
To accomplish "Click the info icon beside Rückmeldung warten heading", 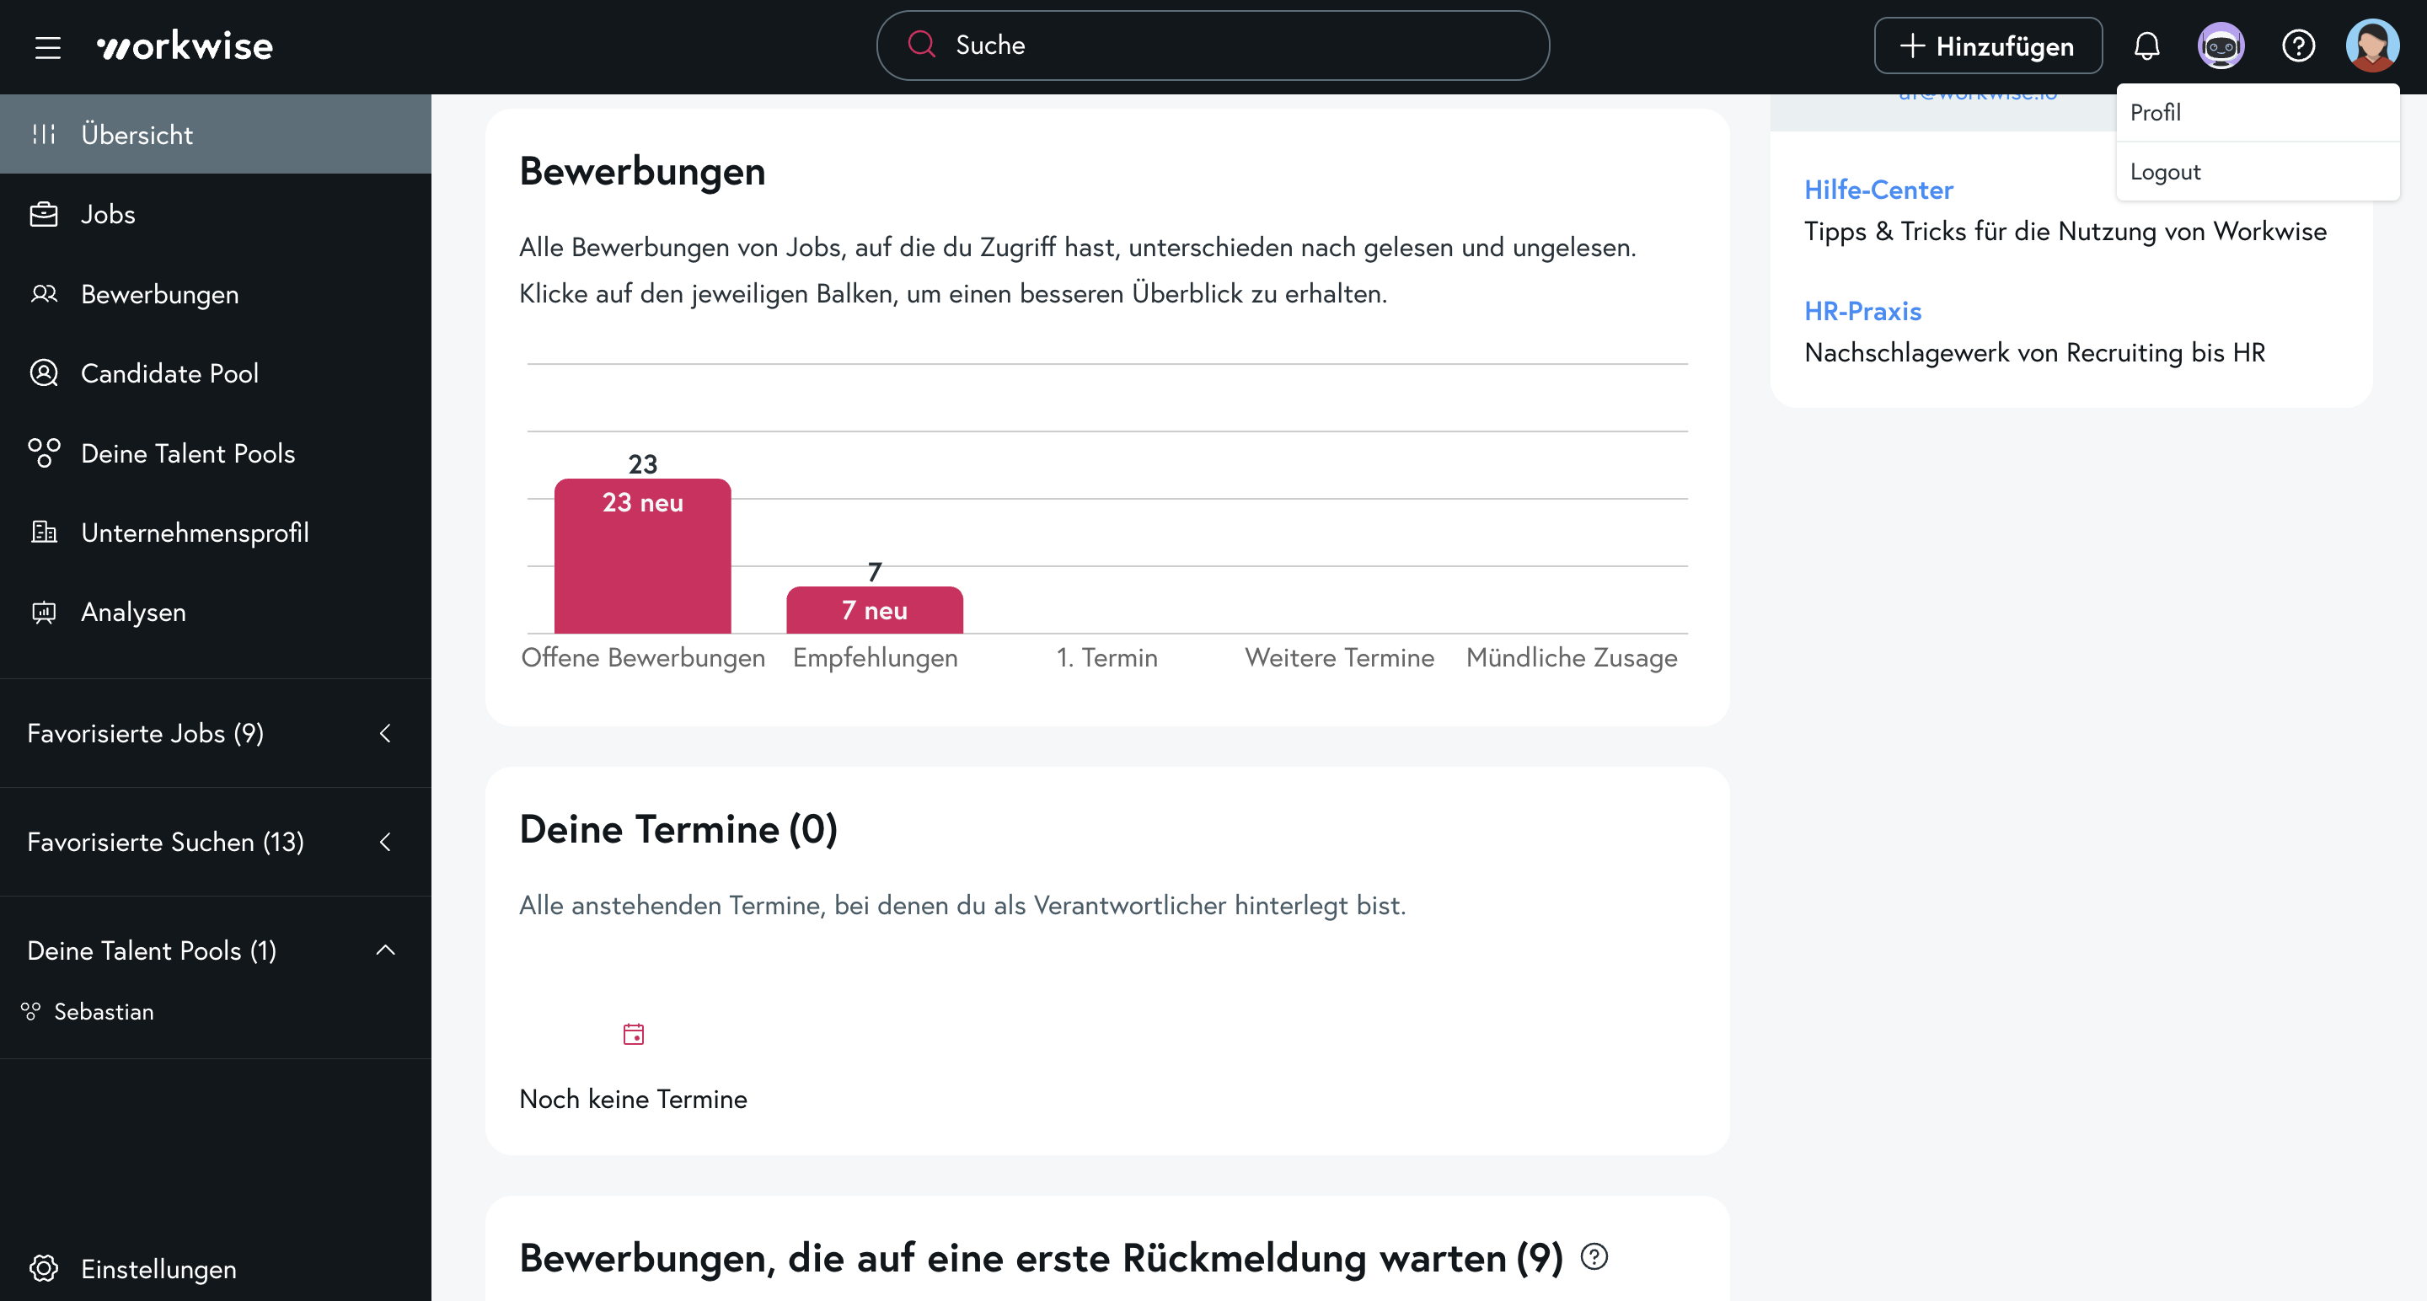I will [1594, 1255].
